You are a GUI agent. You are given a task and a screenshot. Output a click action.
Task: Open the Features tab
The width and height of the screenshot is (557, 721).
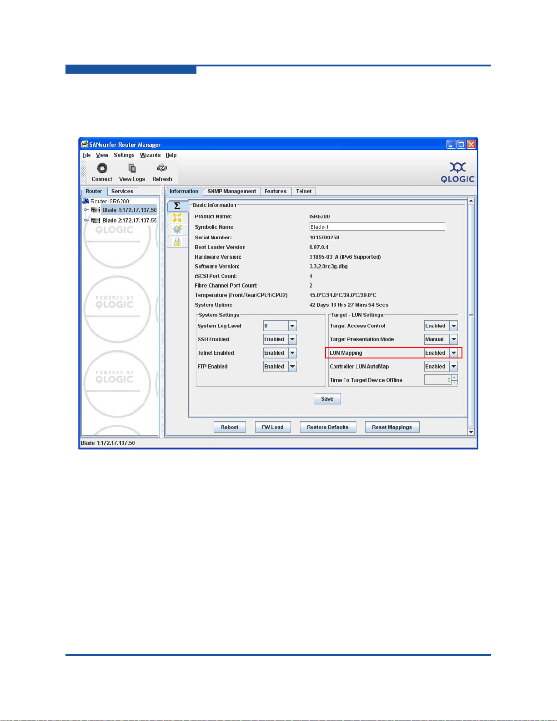[x=276, y=192]
